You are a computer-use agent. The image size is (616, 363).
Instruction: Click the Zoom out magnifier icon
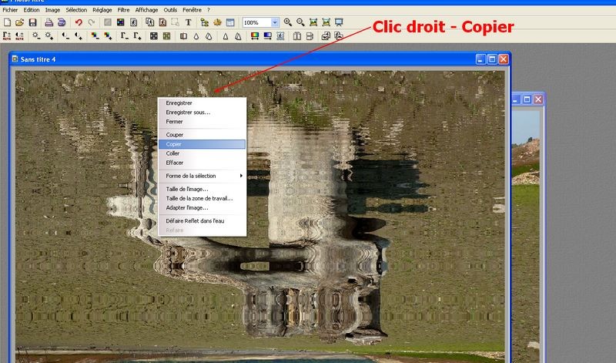[300, 23]
